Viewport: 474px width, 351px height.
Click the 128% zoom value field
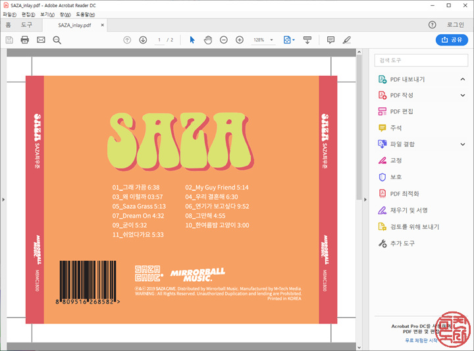259,40
